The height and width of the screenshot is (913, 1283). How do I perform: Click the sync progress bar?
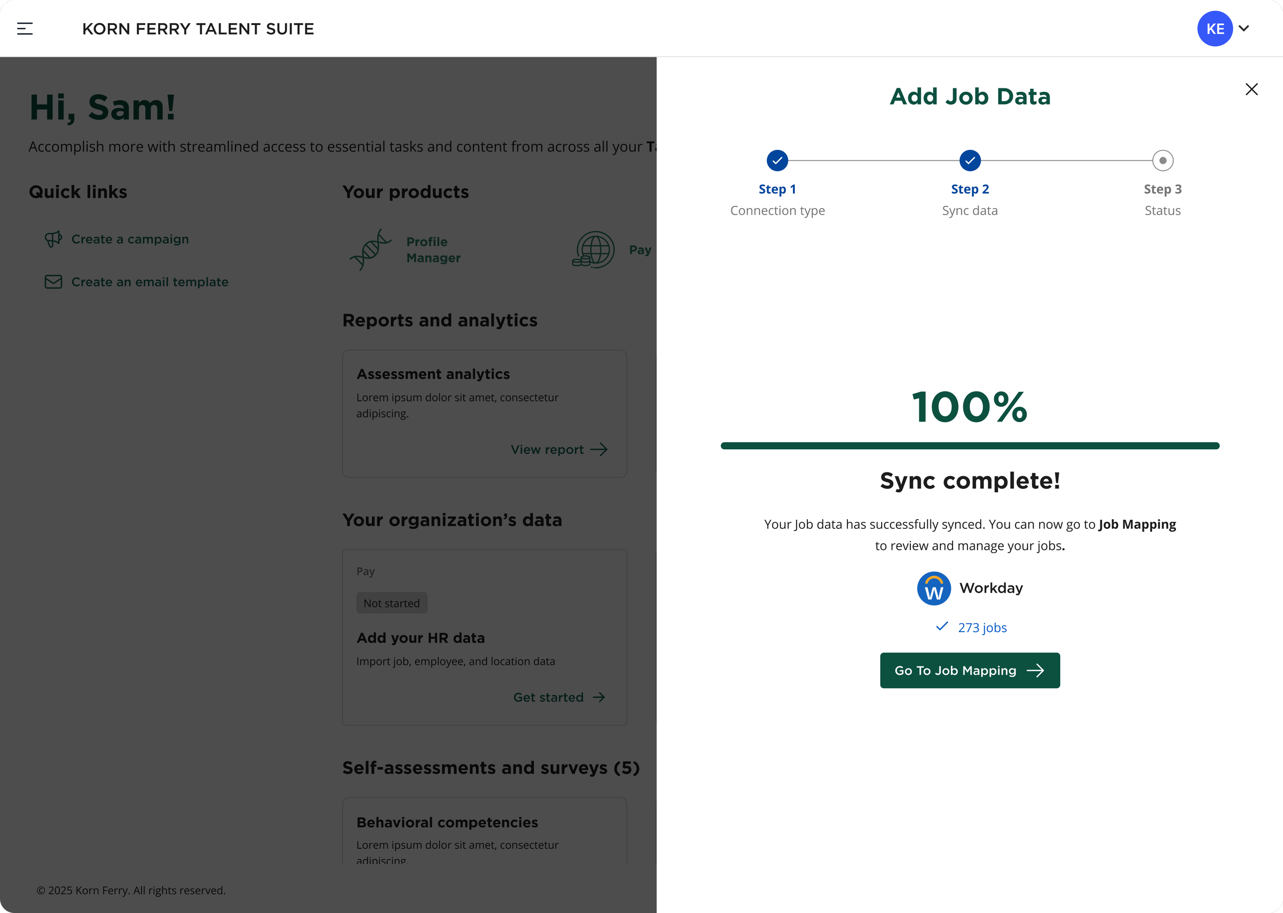click(x=969, y=446)
